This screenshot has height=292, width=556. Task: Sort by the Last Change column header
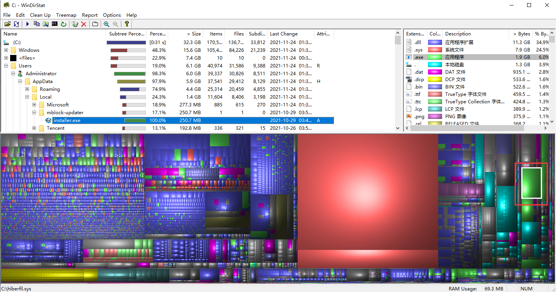click(291, 34)
